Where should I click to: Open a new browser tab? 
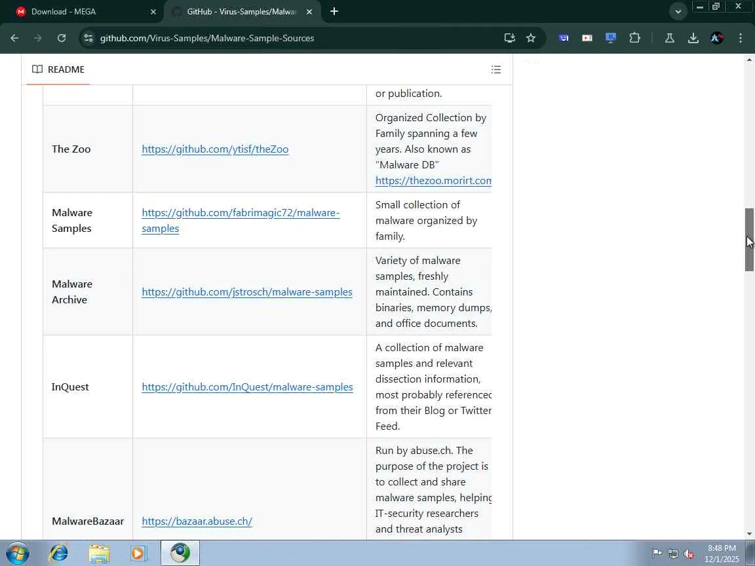pyautogui.click(x=334, y=11)
